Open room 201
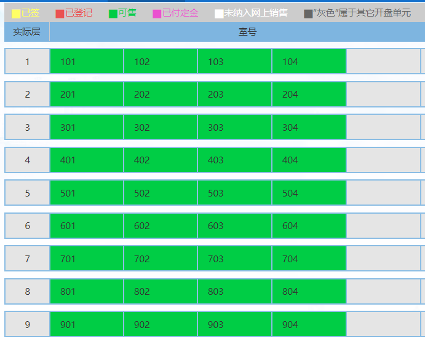This screenshot has height=339, width=425. pos(87,94)
